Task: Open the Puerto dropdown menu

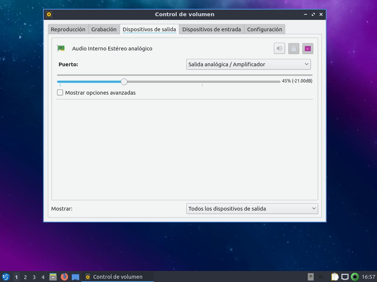Action: tap(248, 64)
